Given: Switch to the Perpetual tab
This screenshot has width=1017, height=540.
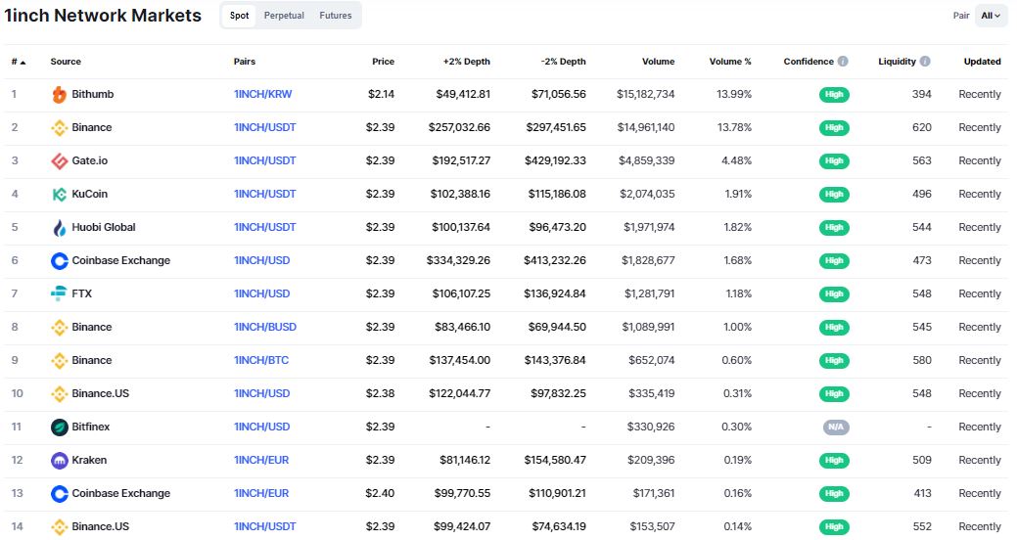Looking at the screenshot, I should pos(284,16).
